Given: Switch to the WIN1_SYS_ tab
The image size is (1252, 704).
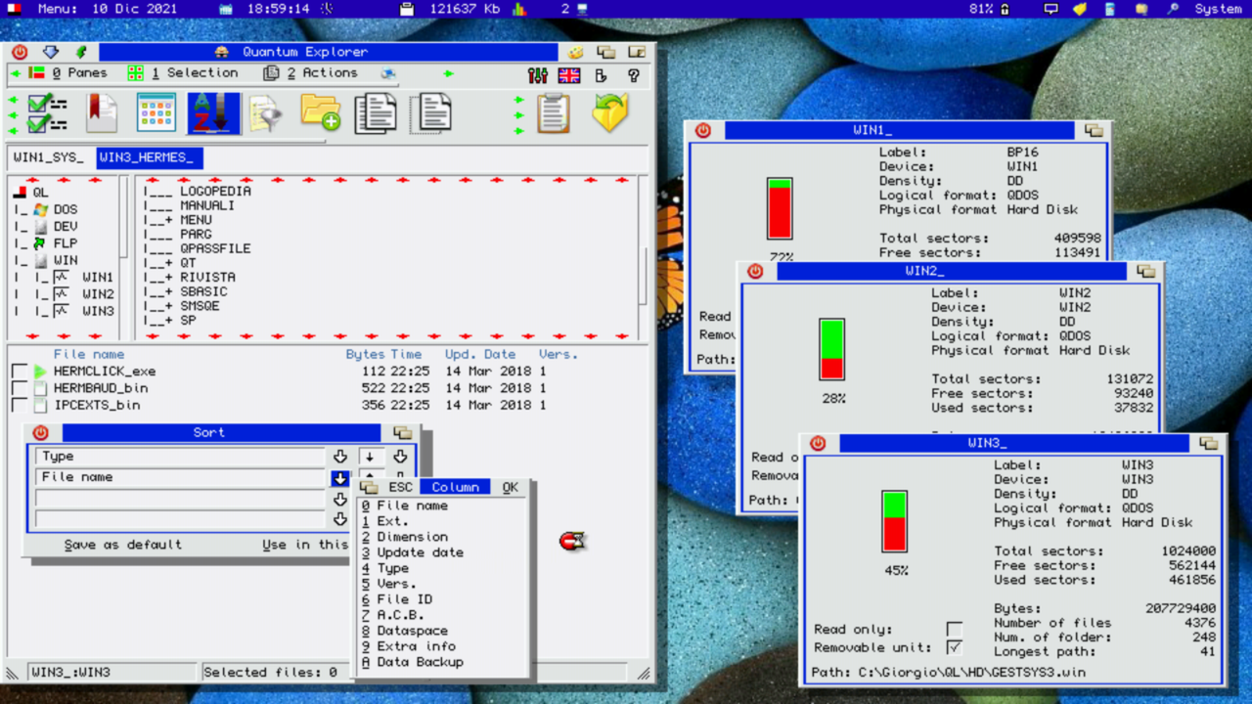Looking at the screenshot, I should point(49,157).
